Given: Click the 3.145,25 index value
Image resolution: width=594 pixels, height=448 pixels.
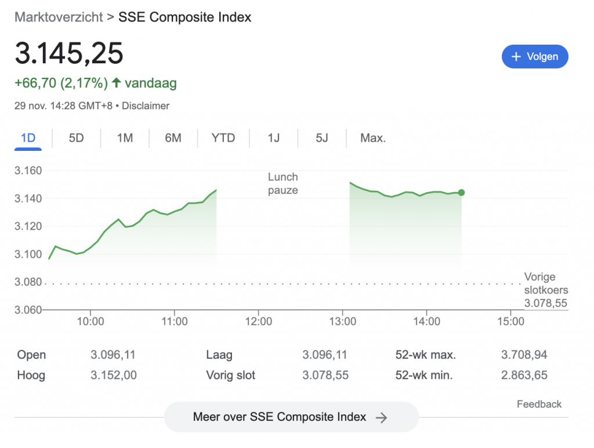Looking at the screenshot, I should 69,54.
